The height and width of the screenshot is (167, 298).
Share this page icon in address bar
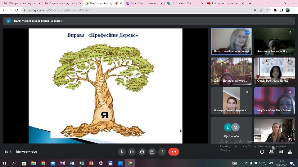click(261, 10)
